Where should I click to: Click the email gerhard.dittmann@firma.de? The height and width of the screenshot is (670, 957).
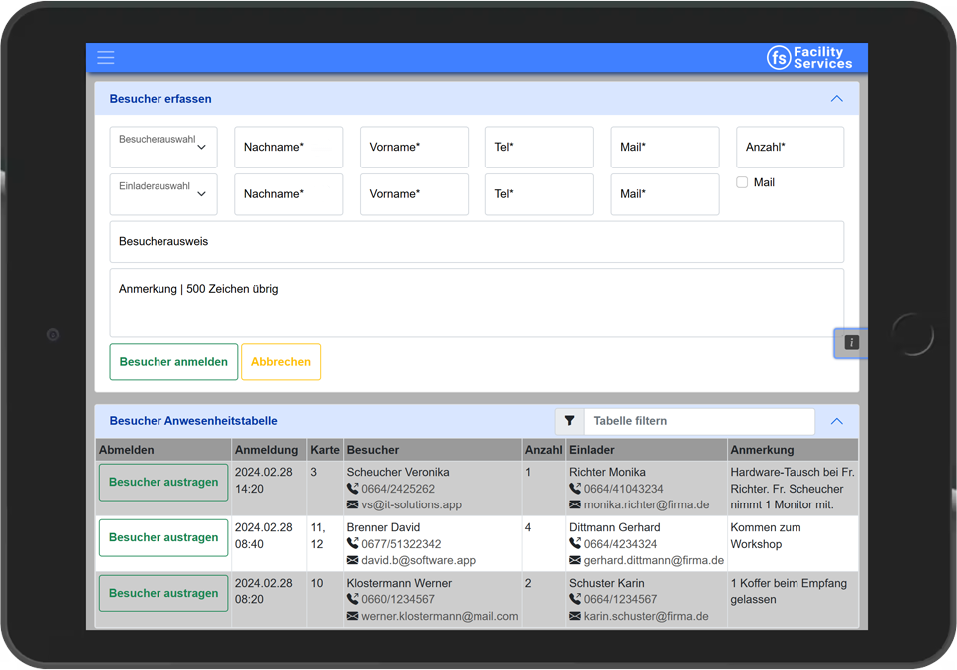click(x=654, y=560)
